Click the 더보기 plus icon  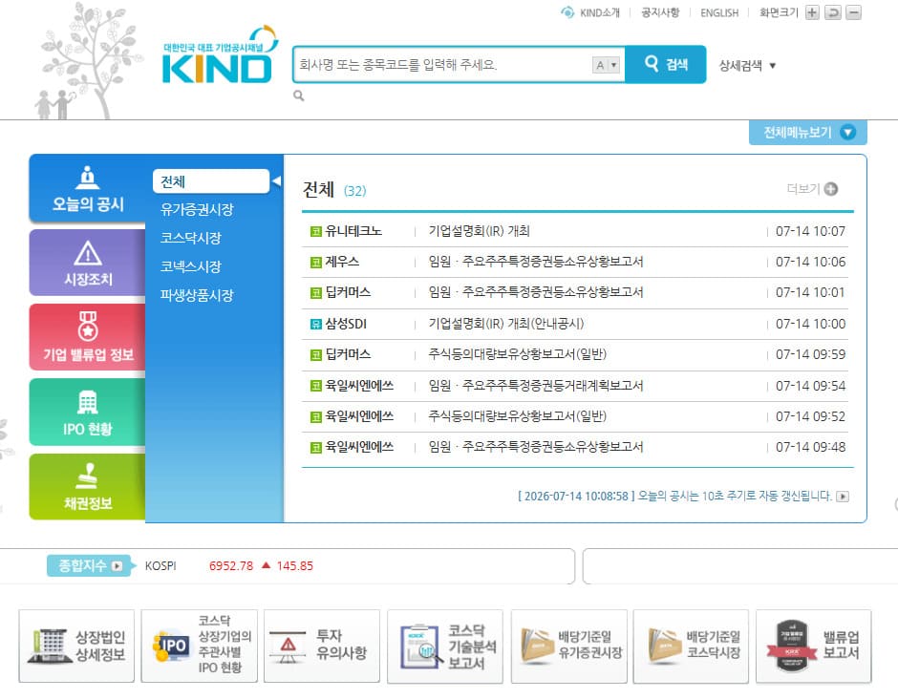pyautogui.click(x=831, y=189)
